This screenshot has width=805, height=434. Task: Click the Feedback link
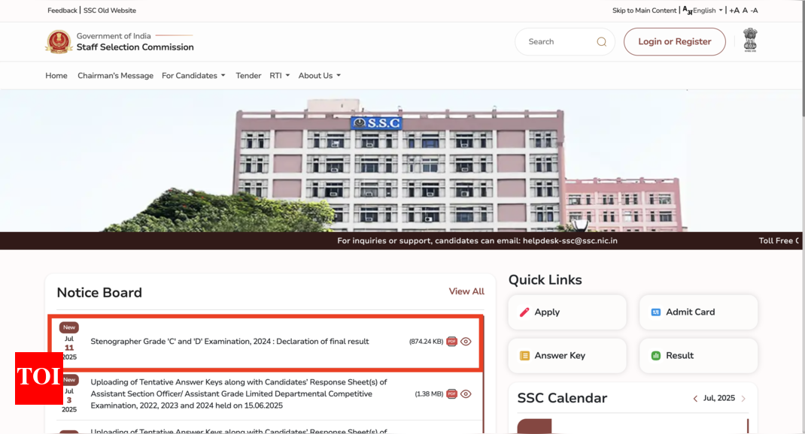(62, 11)
